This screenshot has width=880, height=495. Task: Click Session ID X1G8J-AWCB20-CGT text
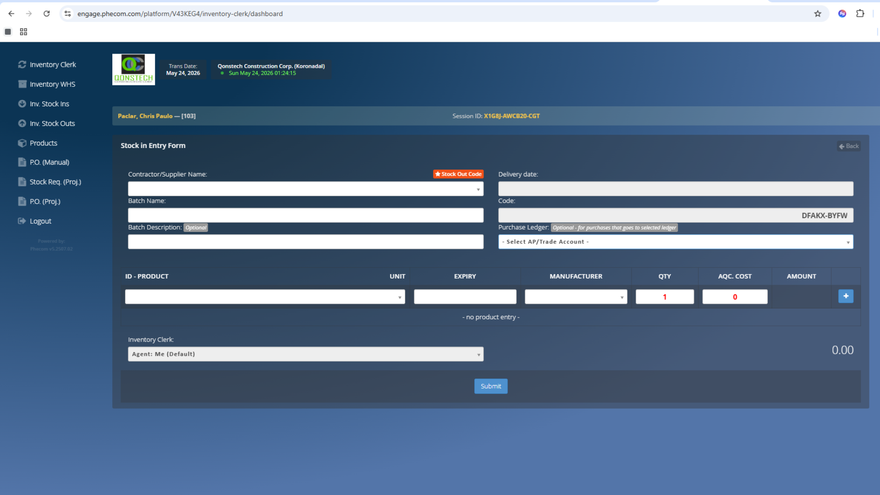point(496,116)
